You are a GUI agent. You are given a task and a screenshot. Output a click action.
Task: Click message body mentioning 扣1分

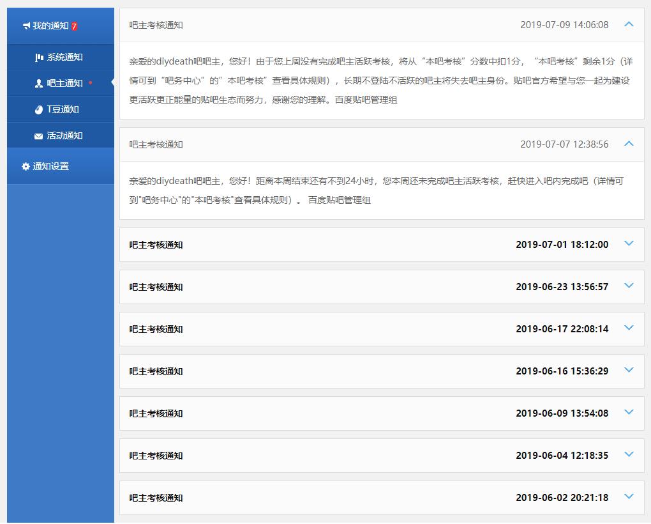381,81
